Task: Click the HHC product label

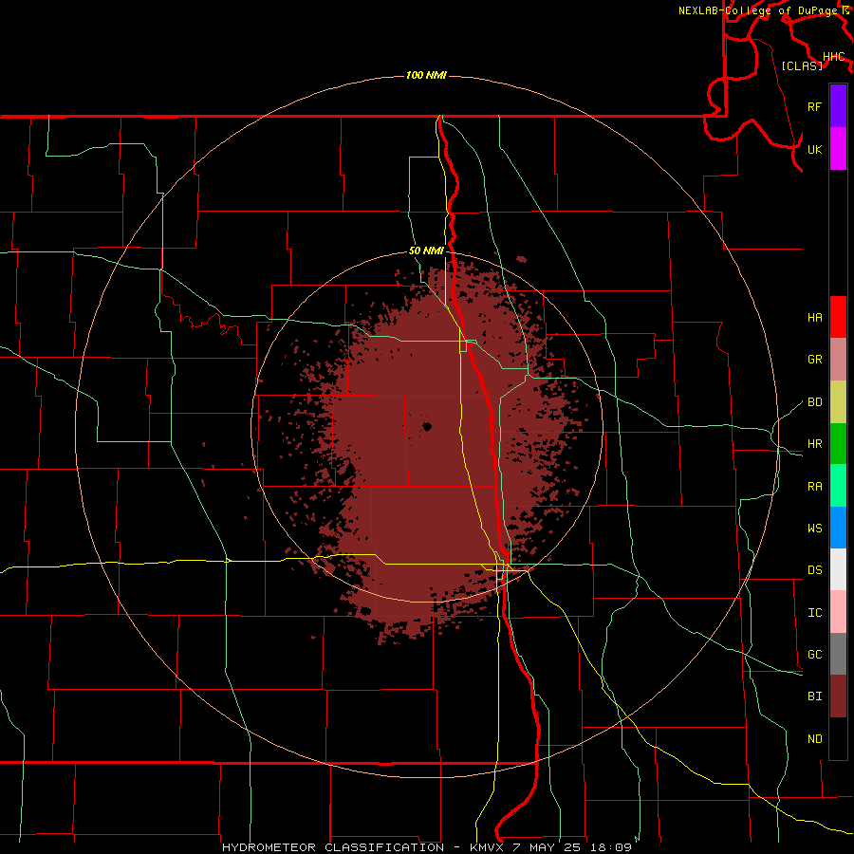Action: click(x=834, y=57)
